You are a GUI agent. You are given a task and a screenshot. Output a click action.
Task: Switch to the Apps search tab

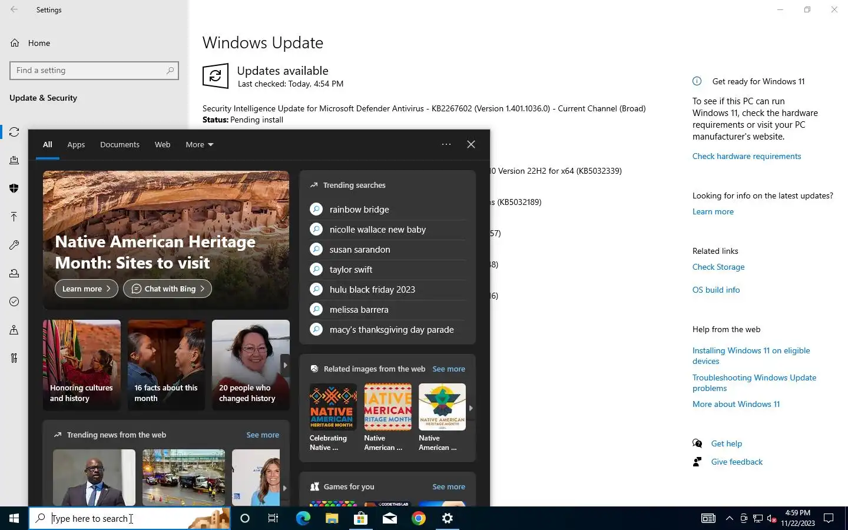(76, 144)
